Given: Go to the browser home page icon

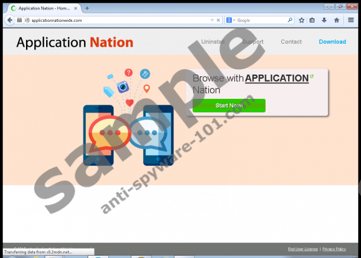Looking at the screenshot, I should point(336,20).
